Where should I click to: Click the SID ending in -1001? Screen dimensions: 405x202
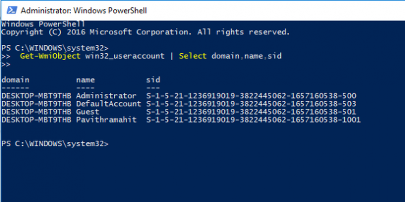pyautogui.click(x=253, y=120)
